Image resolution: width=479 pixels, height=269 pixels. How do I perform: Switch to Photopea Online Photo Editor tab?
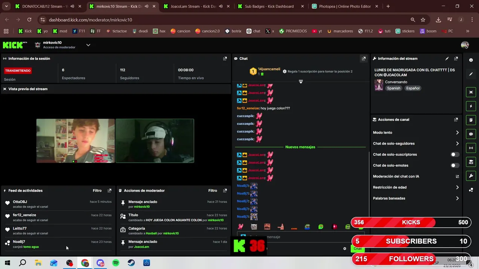tap(345, 6)
